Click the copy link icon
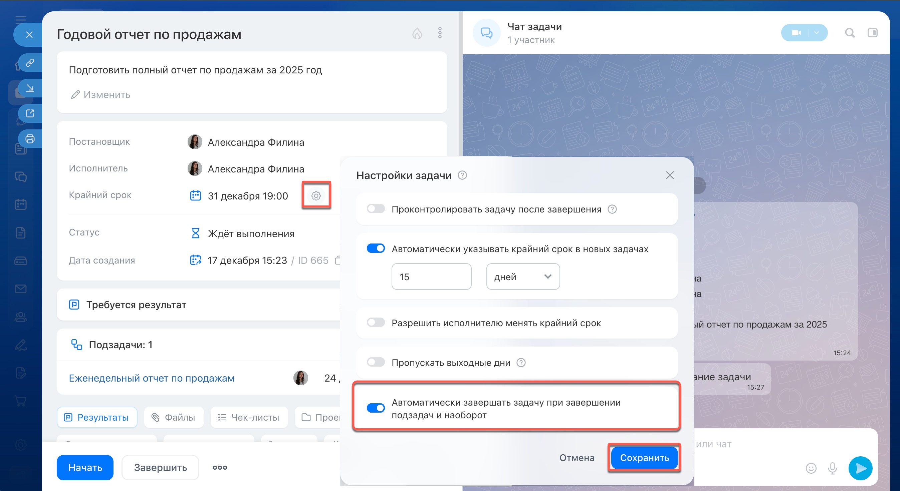The height and width of the screenshot is (491, 900). [x=30, y=62]
